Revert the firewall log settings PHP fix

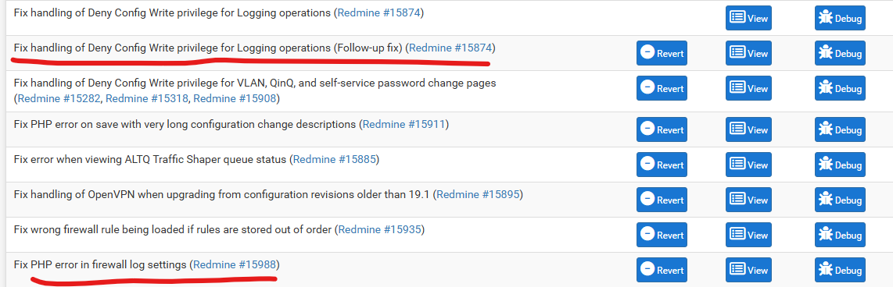click(662, 270)
